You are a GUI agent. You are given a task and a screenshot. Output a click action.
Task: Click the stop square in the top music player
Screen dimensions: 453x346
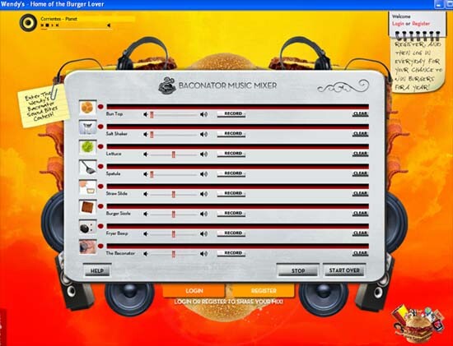47,25
